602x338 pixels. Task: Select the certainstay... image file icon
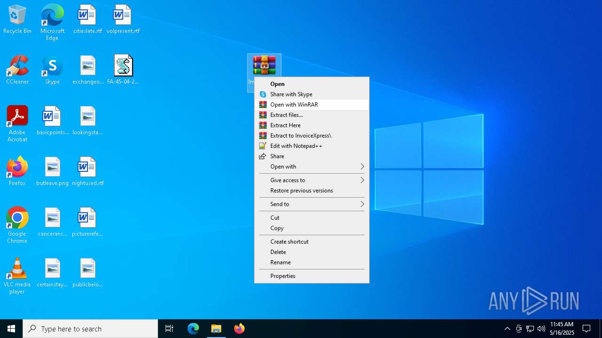pos(53,273)
